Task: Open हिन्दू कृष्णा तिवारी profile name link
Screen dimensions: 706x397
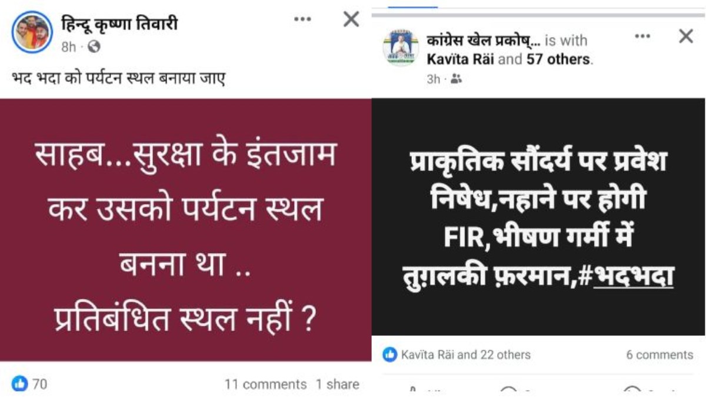Action: (119, 24)
